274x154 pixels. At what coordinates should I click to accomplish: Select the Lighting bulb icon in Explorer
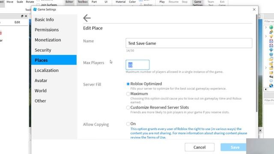(271, 36)
